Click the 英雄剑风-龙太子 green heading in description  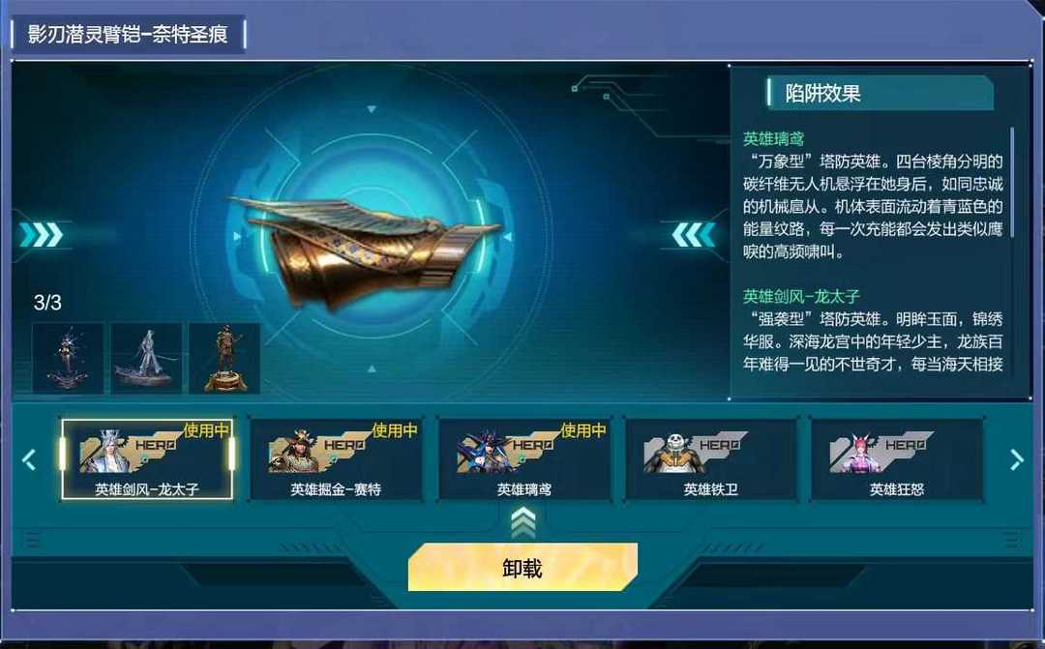[802, 296]
